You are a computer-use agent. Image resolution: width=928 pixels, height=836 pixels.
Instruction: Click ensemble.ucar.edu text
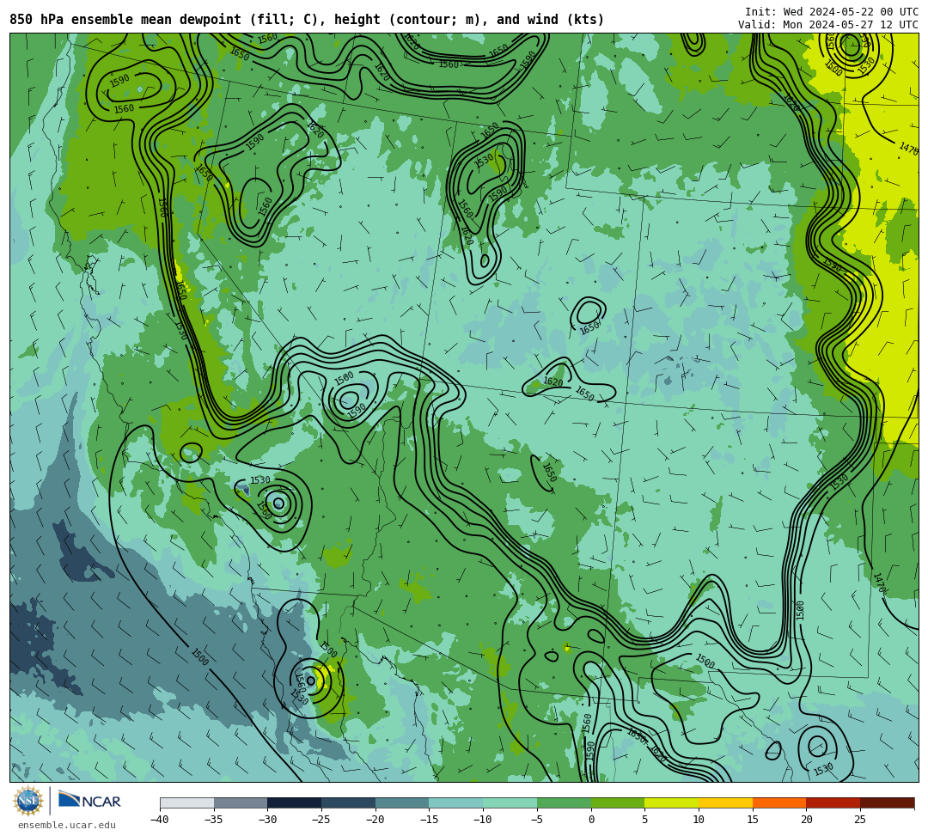coord(67,825)
